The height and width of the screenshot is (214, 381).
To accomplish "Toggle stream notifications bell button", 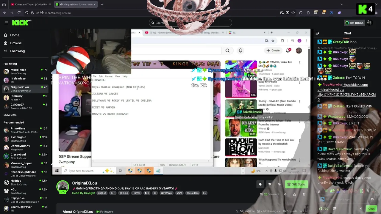I will pos(260,184).
